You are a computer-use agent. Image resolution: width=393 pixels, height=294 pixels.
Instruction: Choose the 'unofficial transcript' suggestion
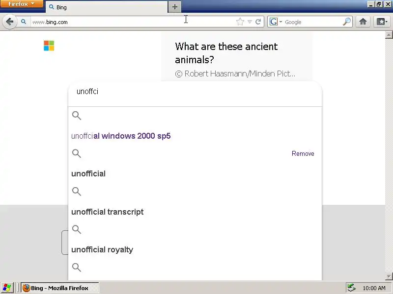107,212
